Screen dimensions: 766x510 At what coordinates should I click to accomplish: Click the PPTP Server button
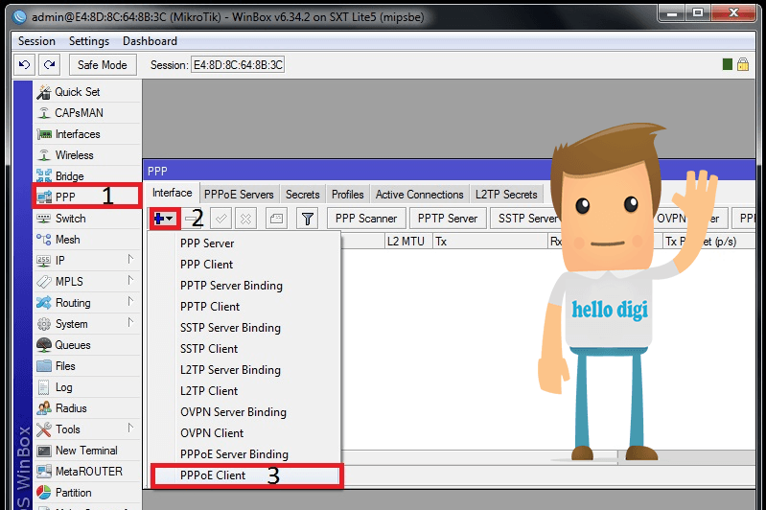point(448,219)
